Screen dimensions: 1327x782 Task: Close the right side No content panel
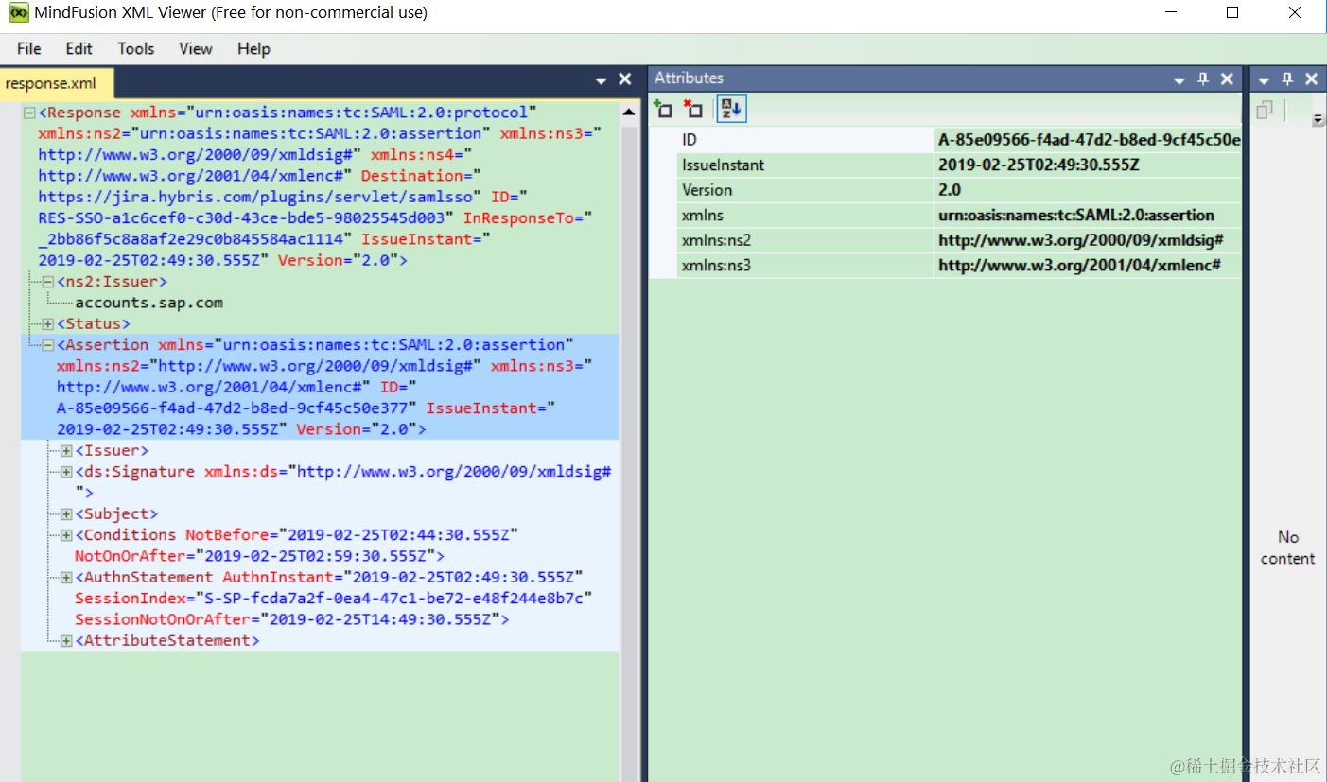coord(1311,79)
